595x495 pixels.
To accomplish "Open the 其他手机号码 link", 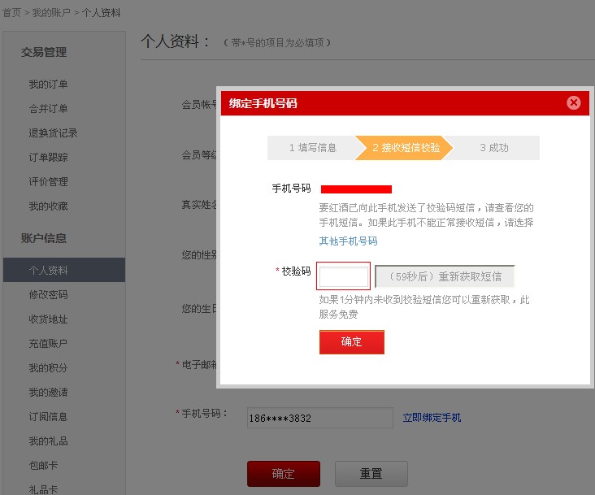I will 348,241.
